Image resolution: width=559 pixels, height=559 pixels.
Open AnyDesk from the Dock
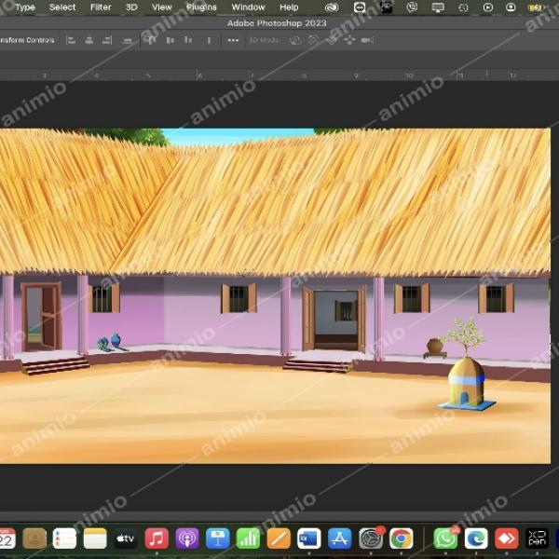[x=507, y=539]
